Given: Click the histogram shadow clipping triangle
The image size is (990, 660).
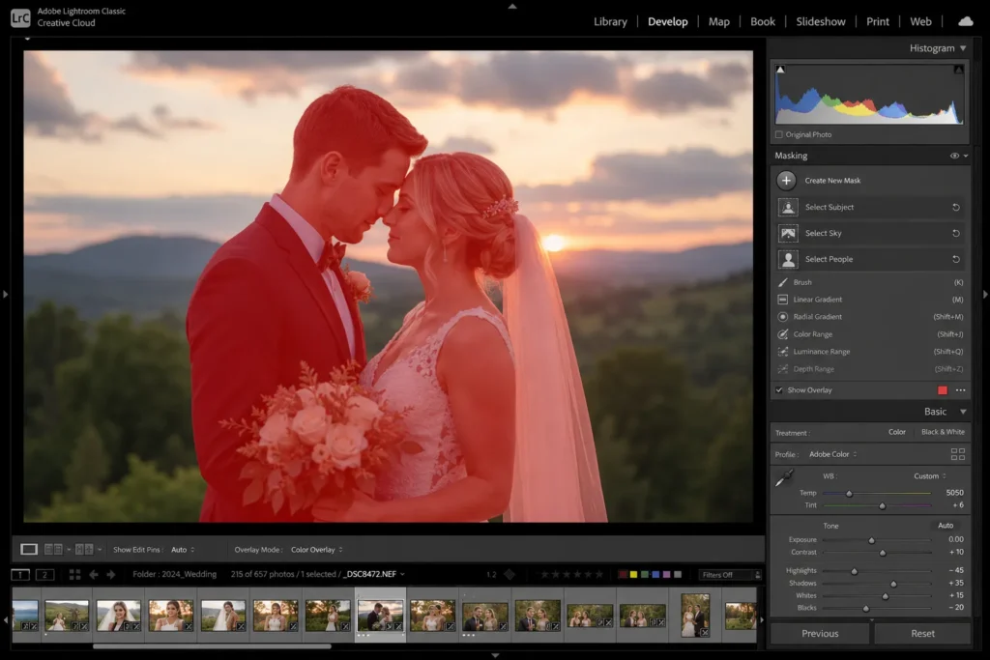Looking at the screenshot, I should [780, 70].
